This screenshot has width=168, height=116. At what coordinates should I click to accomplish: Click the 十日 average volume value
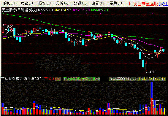[x=152, y=79]
